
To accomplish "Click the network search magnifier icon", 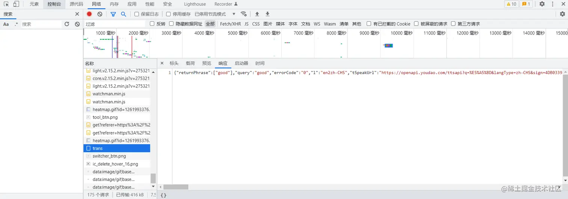I will click(x=123, y=14).
